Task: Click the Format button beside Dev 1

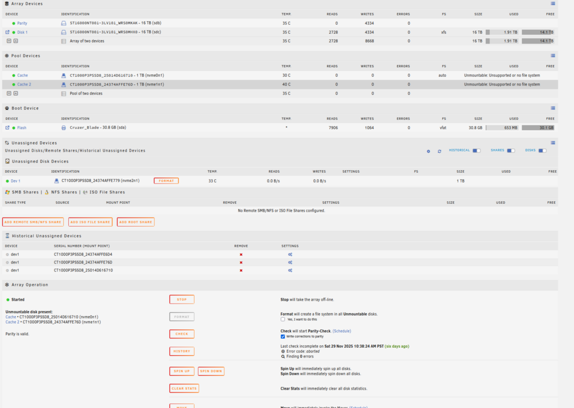Action: coord(166,181)
